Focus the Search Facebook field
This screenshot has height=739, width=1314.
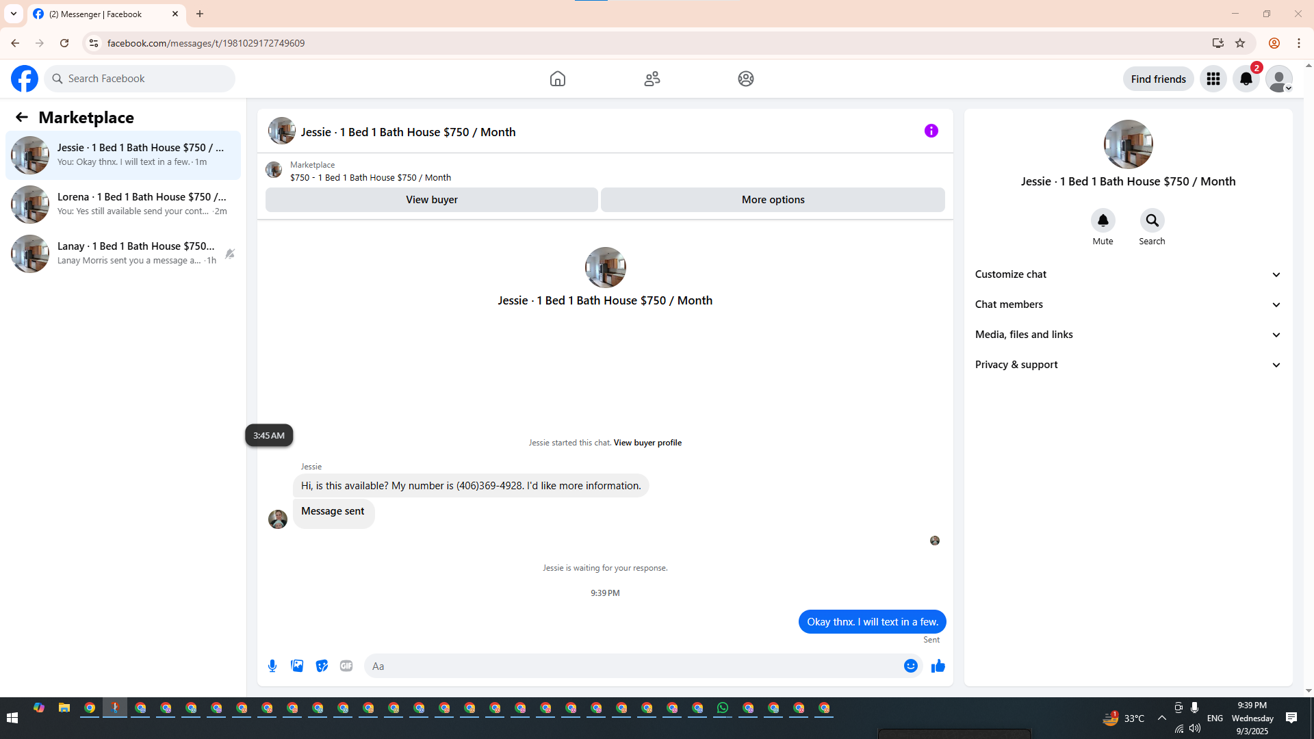pyautogui.click(x=140, y=79)
